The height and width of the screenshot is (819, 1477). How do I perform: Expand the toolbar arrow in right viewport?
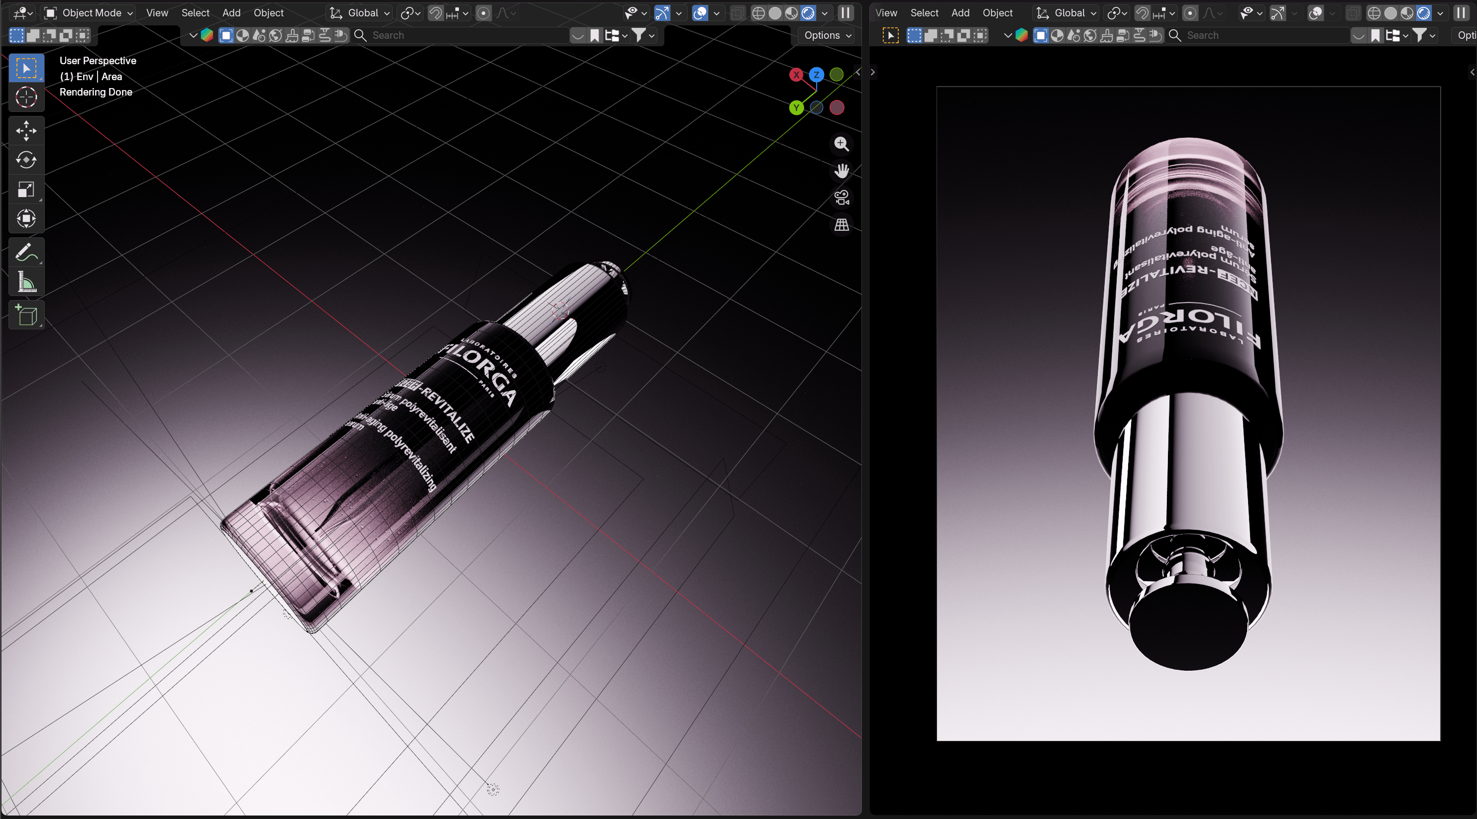point(873,72)
